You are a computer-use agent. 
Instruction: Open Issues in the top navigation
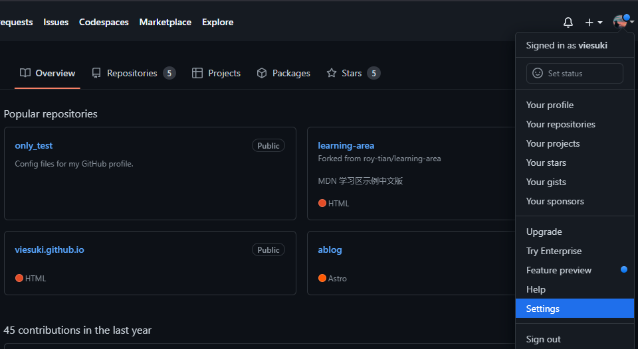pyautogui.click(x=56, y=23)
